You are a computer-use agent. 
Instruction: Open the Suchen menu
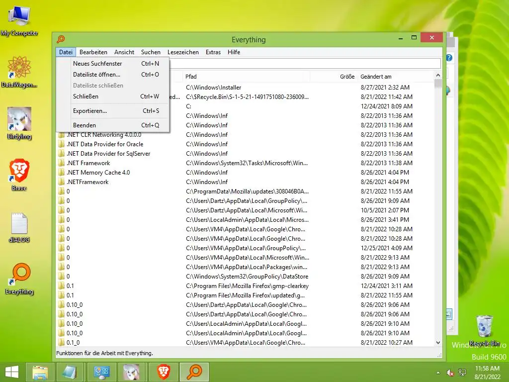[151, 52]
